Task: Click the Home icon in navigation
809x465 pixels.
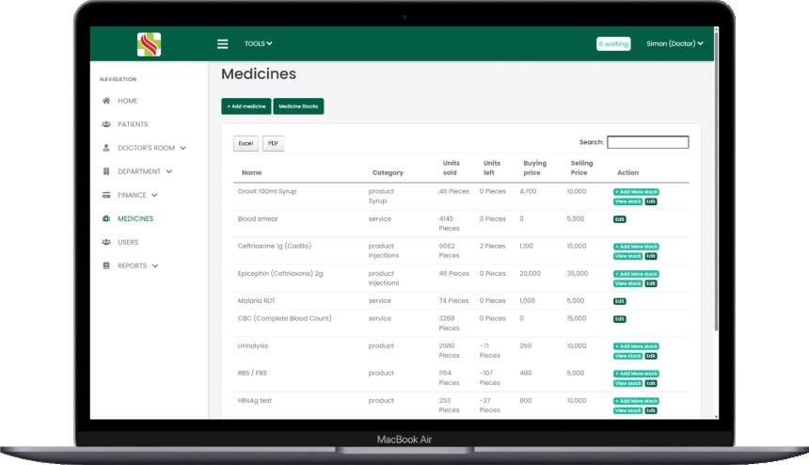Action: (x=106, y=101)
